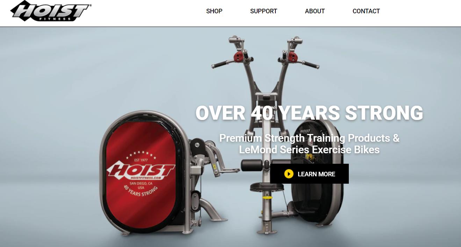Click the Hoist Fitness logo in header
The image size is (461, 247).
pos(51,11)
